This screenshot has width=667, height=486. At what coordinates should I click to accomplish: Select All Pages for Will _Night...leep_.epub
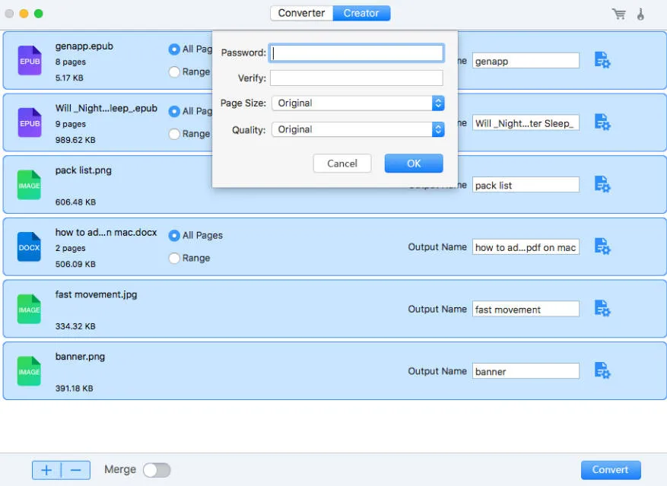click(174, 112)
